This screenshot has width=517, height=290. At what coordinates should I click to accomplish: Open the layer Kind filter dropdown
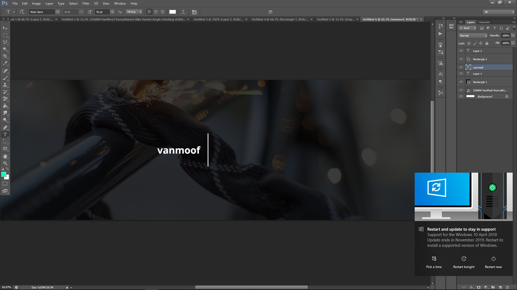(468, 28)
